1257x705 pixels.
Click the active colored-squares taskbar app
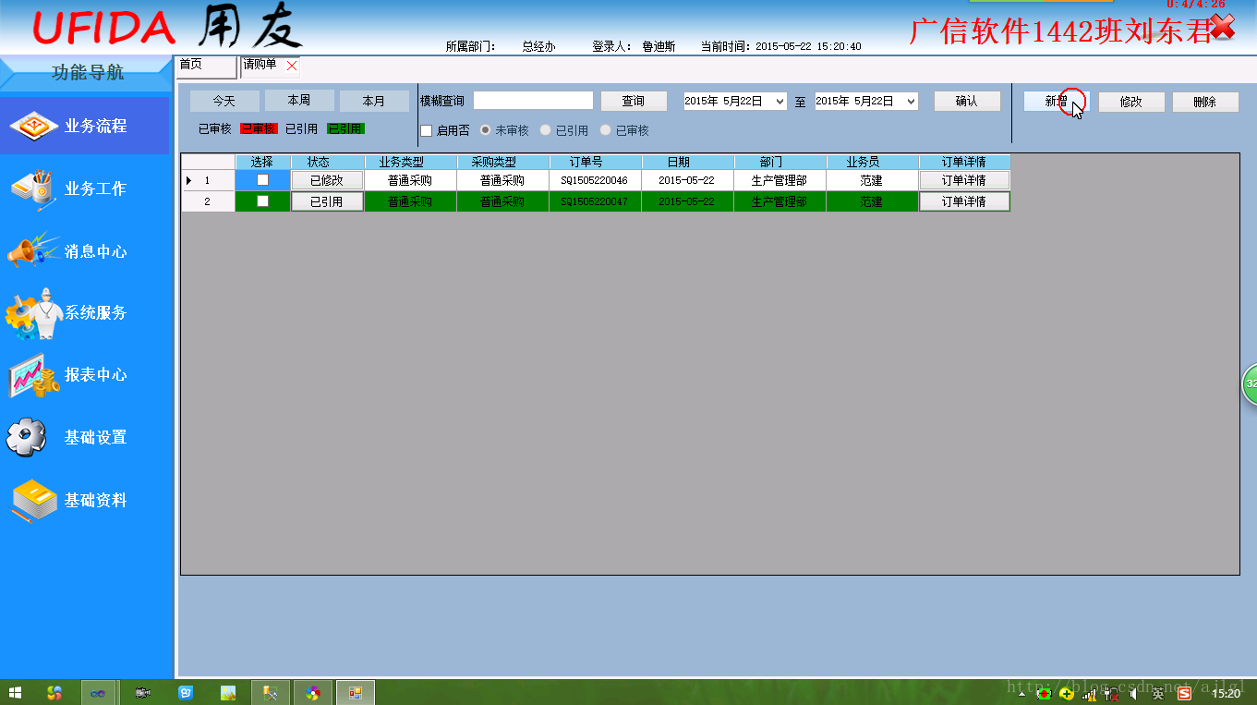click(356, 692)
